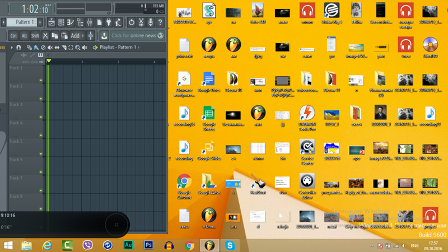
Task: Start one-click recording with microphone icon
Action: [x=151, y=22]
